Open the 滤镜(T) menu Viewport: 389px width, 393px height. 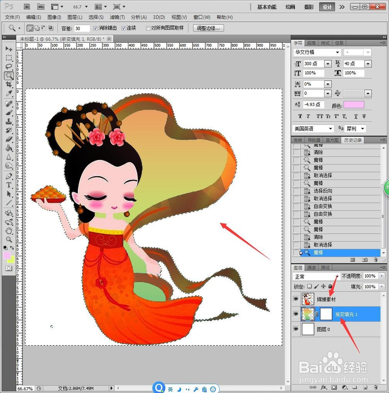click(x=117, y=17)
